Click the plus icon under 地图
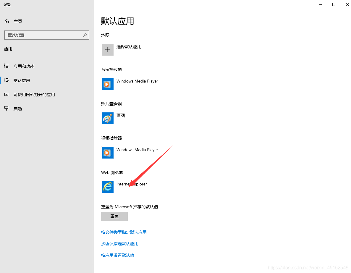Screen dimensions: 351x273 point(107,50)
